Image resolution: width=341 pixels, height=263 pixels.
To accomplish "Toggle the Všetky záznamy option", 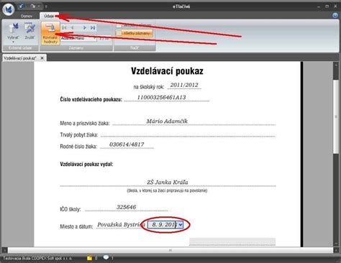I will (134, 33).
